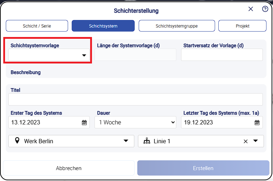Click the help question mark icon
The image size is (273, 181).
pos(265,9)
